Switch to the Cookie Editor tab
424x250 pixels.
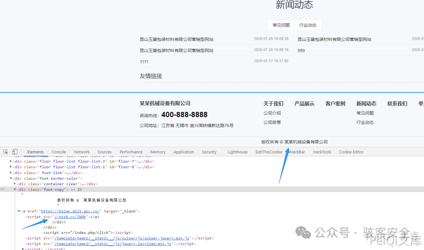[x=351, y=152]
